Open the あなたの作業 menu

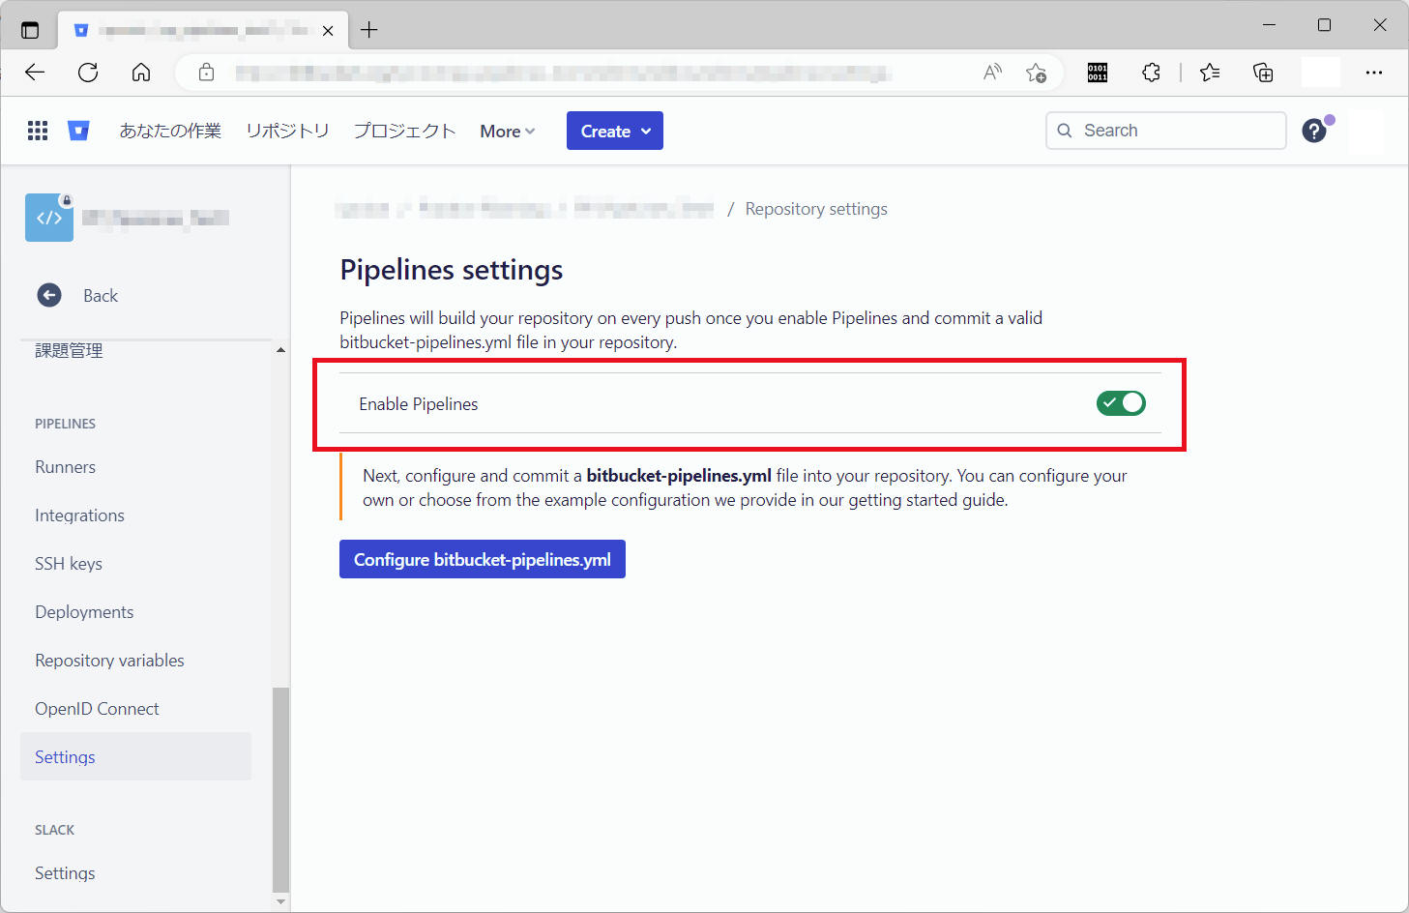click(170, 130)
